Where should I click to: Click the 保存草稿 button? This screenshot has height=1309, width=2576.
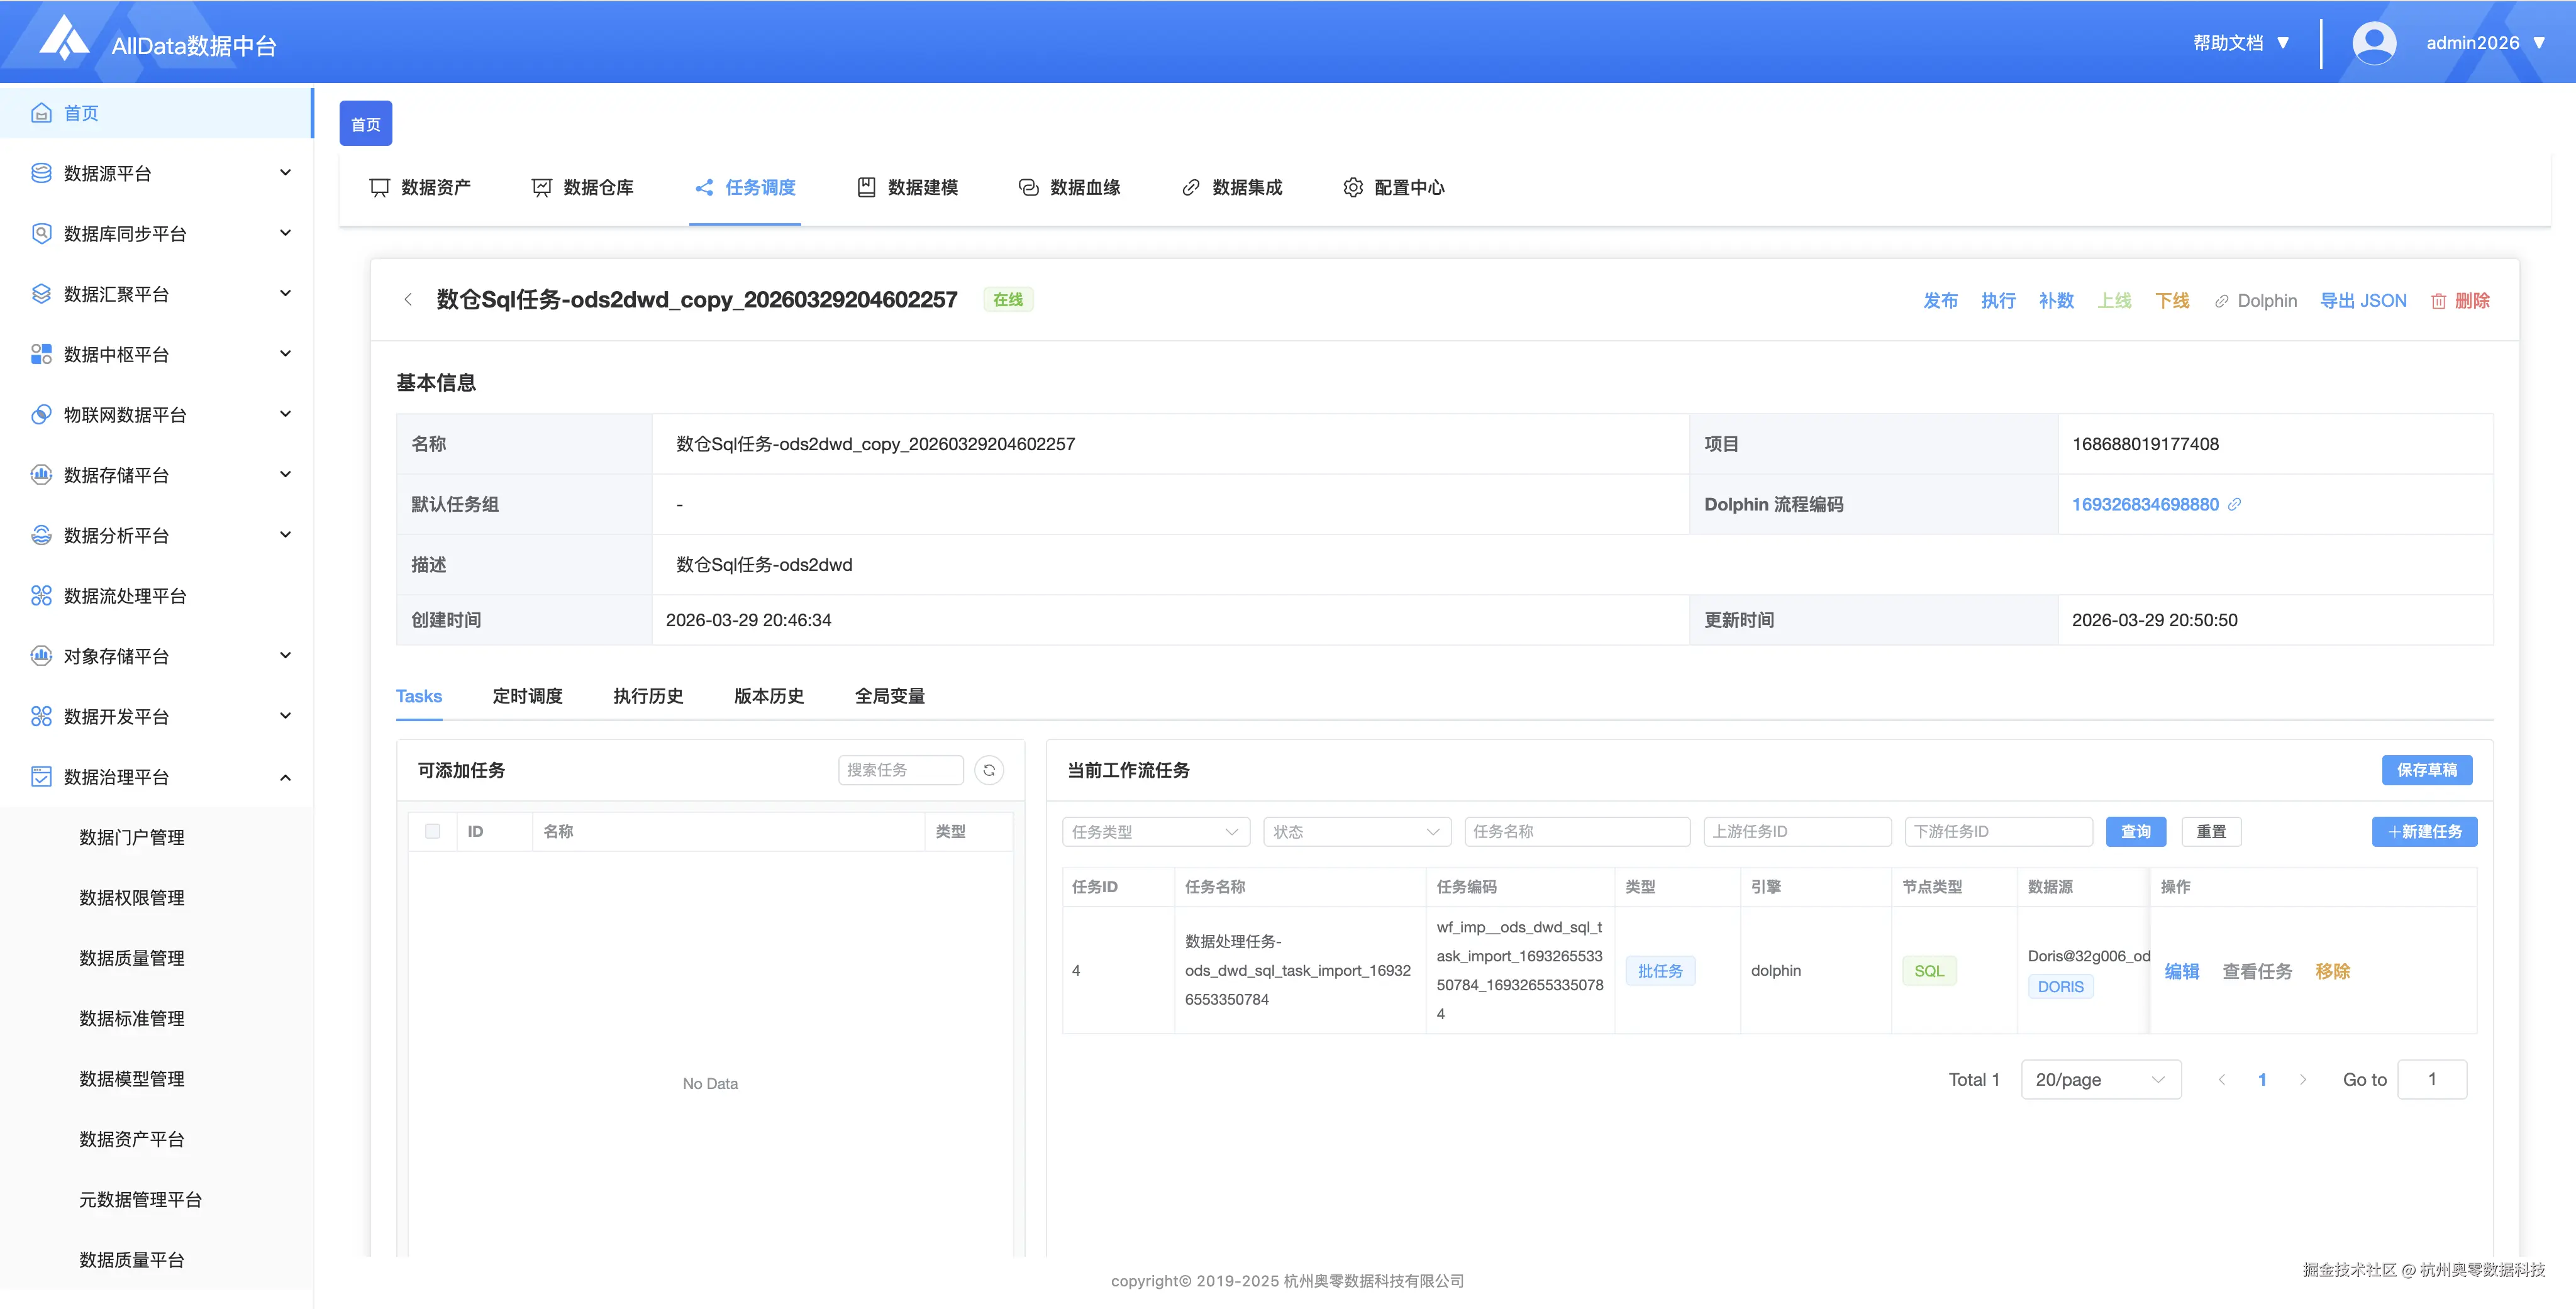(x=2426, y=770)
